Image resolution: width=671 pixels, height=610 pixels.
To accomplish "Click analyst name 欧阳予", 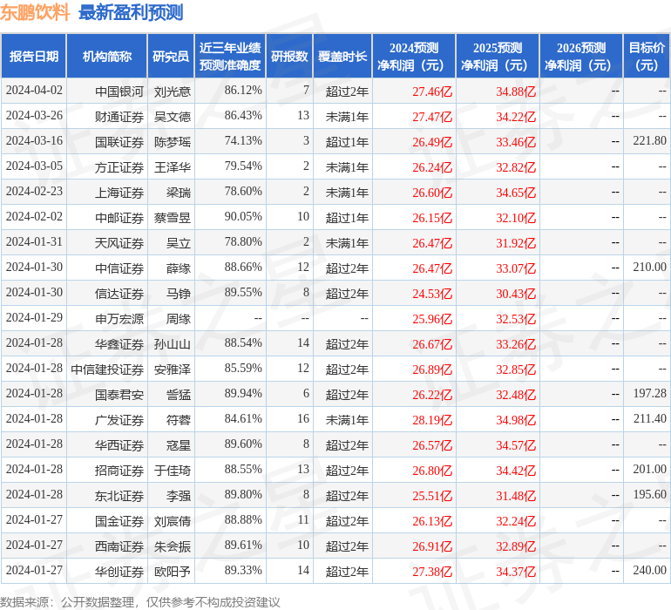I will coord(173,571).
